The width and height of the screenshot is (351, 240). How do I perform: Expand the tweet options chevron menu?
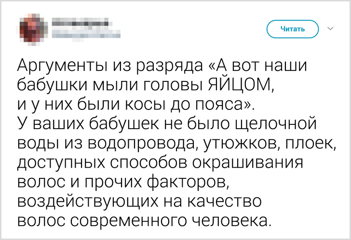click(x=330, y=29)
